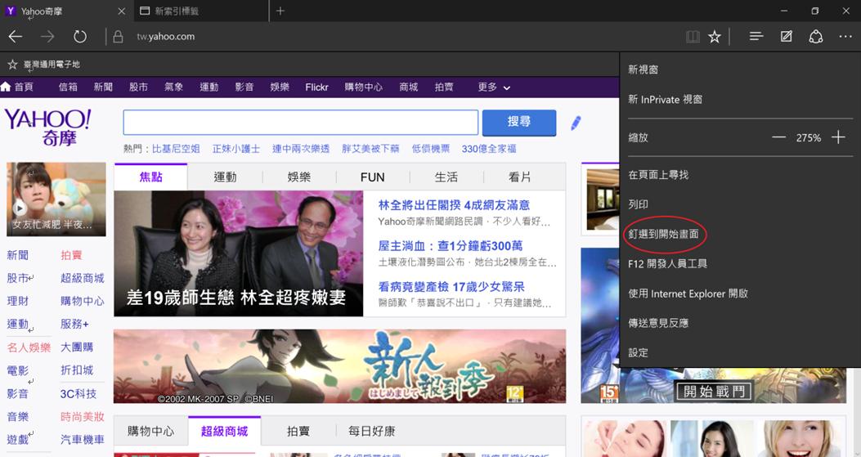Open headline 看病竟變產檢 17歲少女驚呆

pyautogui.click(x=451, y=286)
